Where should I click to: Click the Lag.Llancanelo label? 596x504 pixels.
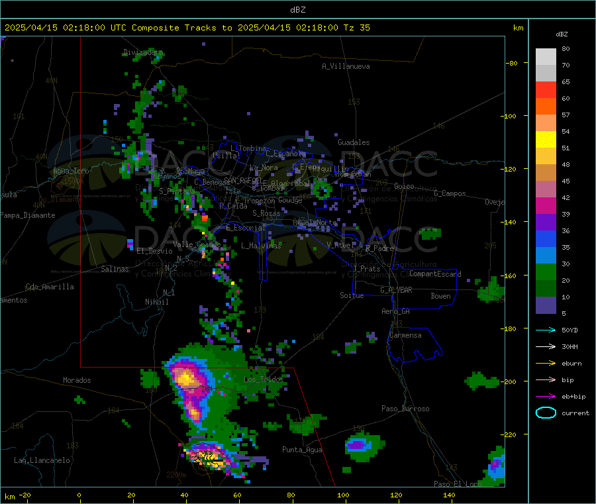coord(42,460)
